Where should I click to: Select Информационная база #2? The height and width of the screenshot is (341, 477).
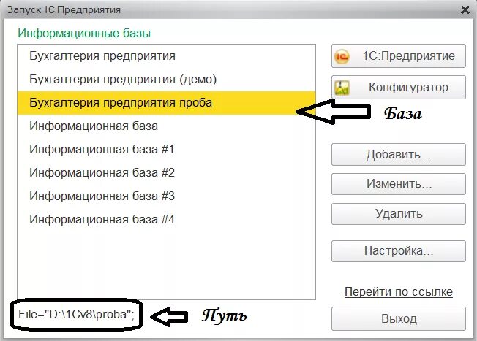click(166, 173)
